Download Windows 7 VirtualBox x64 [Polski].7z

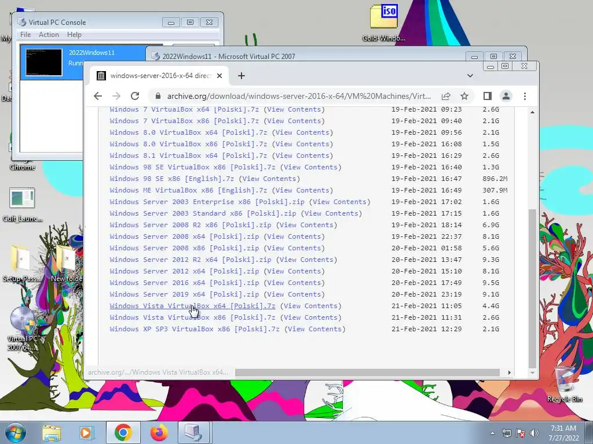184,109
